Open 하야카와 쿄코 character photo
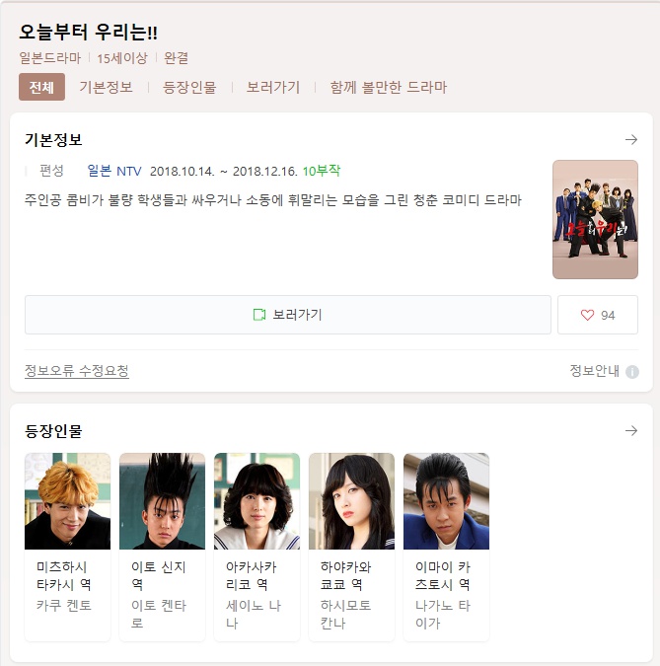The width and height of the screenshot is (660, 666). (x=351, y=501)
